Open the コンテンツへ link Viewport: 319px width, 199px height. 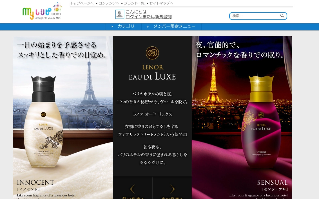tap(109, 3)
